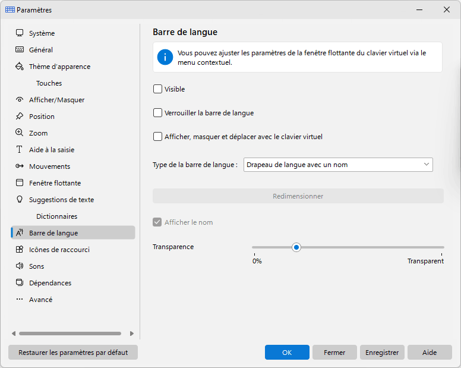
Task: Go to the Général section
Action: click(x=73, y=50)
